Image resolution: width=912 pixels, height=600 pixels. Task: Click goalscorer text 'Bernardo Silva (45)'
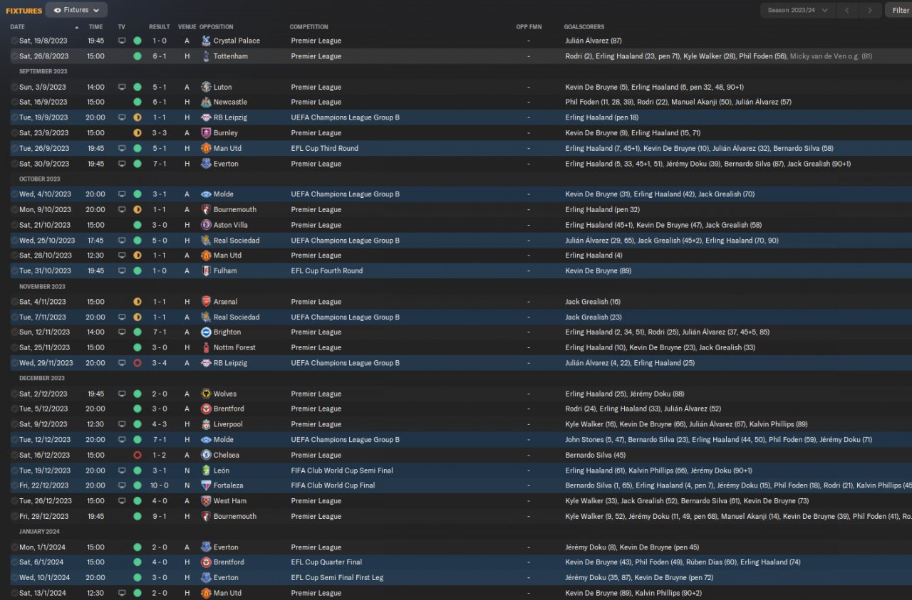pos(595,455)
